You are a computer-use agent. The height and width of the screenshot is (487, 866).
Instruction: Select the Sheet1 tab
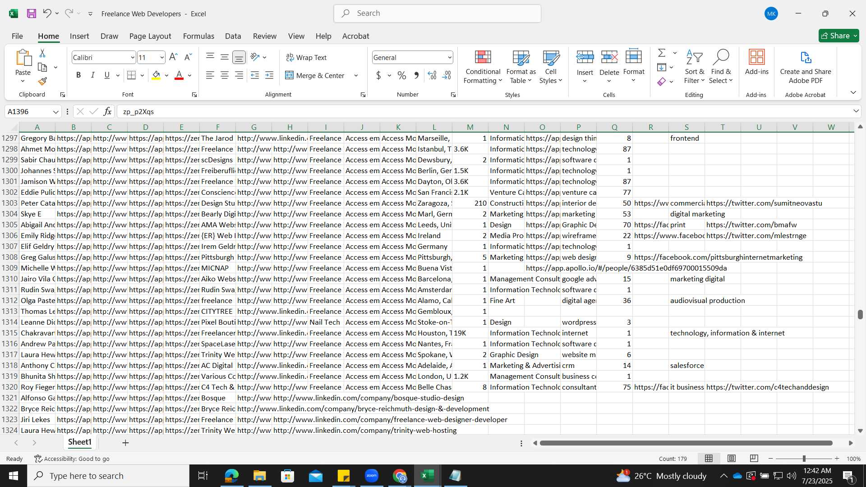coord(80,442)
